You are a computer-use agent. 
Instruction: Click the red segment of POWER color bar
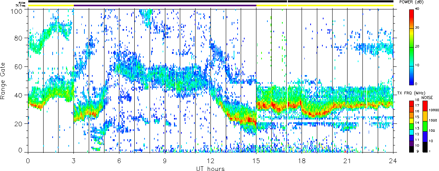pos(412,14)
